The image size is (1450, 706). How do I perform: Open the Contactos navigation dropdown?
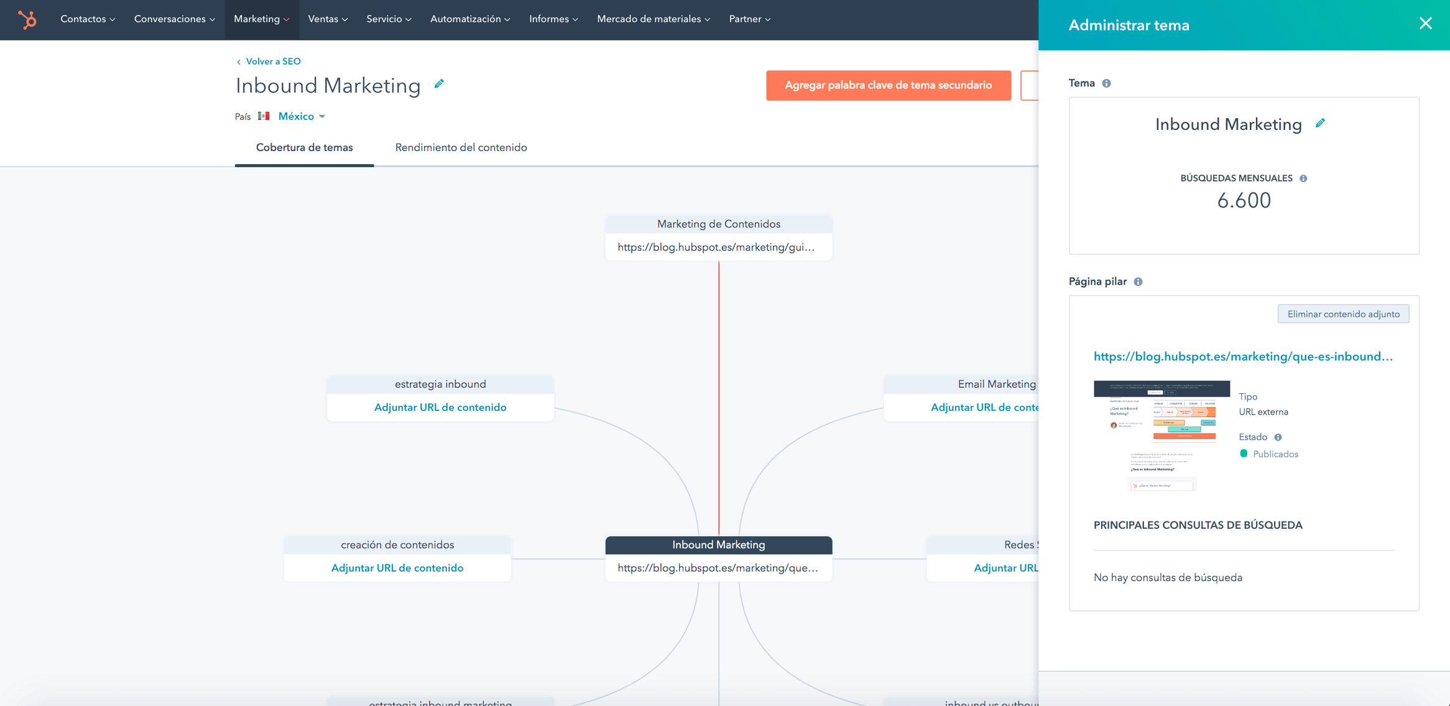86,19
